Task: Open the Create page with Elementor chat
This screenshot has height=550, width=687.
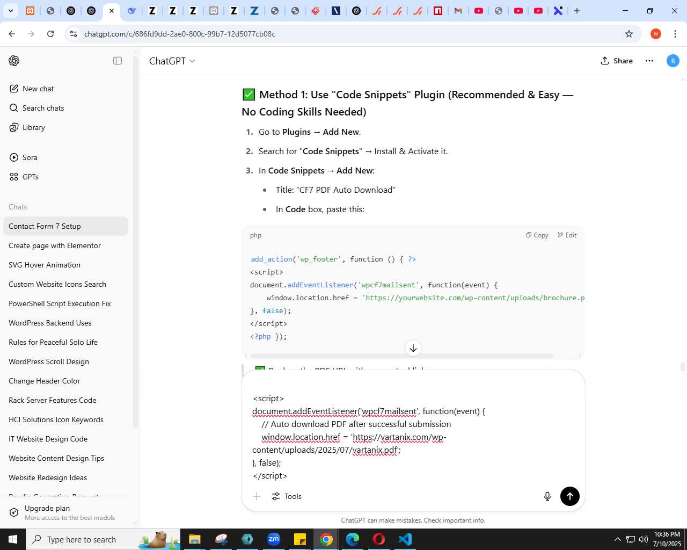Action: [x=65, y=245]
